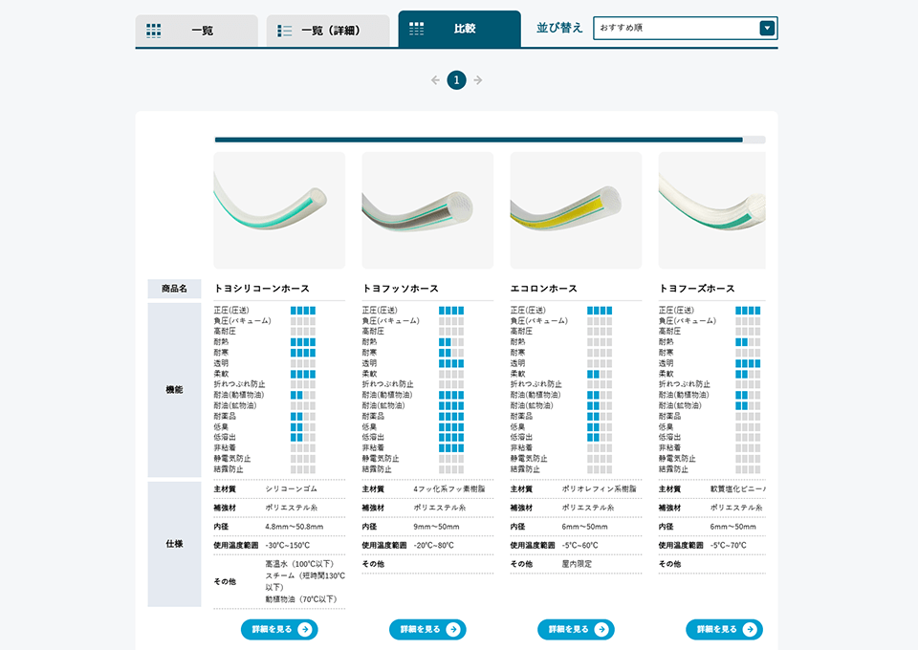View details for エコロンホース
Viewport: 918px width, 650px height.
pyautogui.click(x=576, y=630)
